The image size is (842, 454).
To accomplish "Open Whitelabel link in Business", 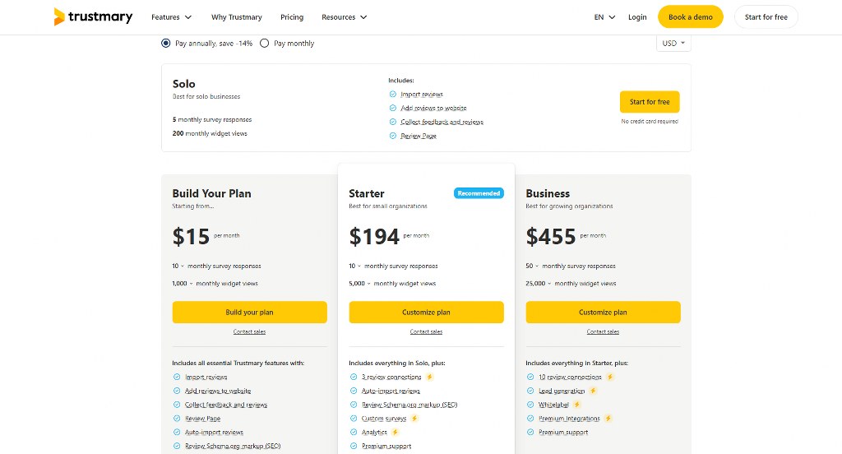I will coord(553,405).
